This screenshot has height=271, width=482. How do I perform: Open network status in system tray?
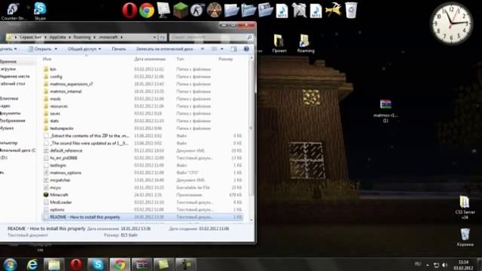[436, 265]
